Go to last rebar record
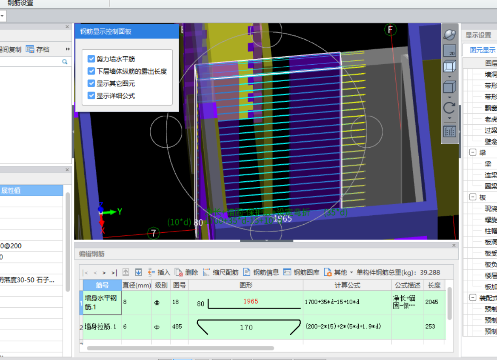 click(x=114, y=272)
